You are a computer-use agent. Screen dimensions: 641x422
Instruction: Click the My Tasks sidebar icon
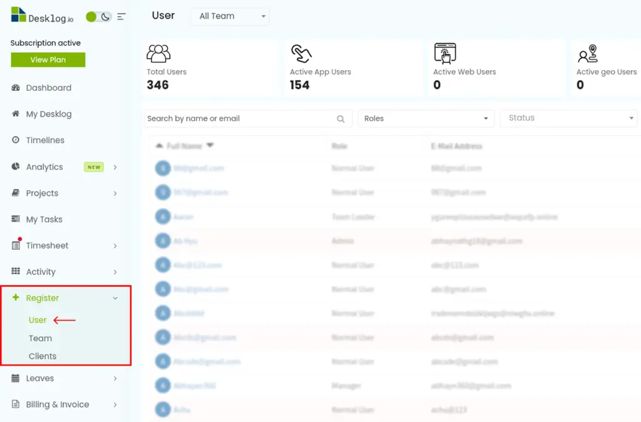click(x=16, y=220)
